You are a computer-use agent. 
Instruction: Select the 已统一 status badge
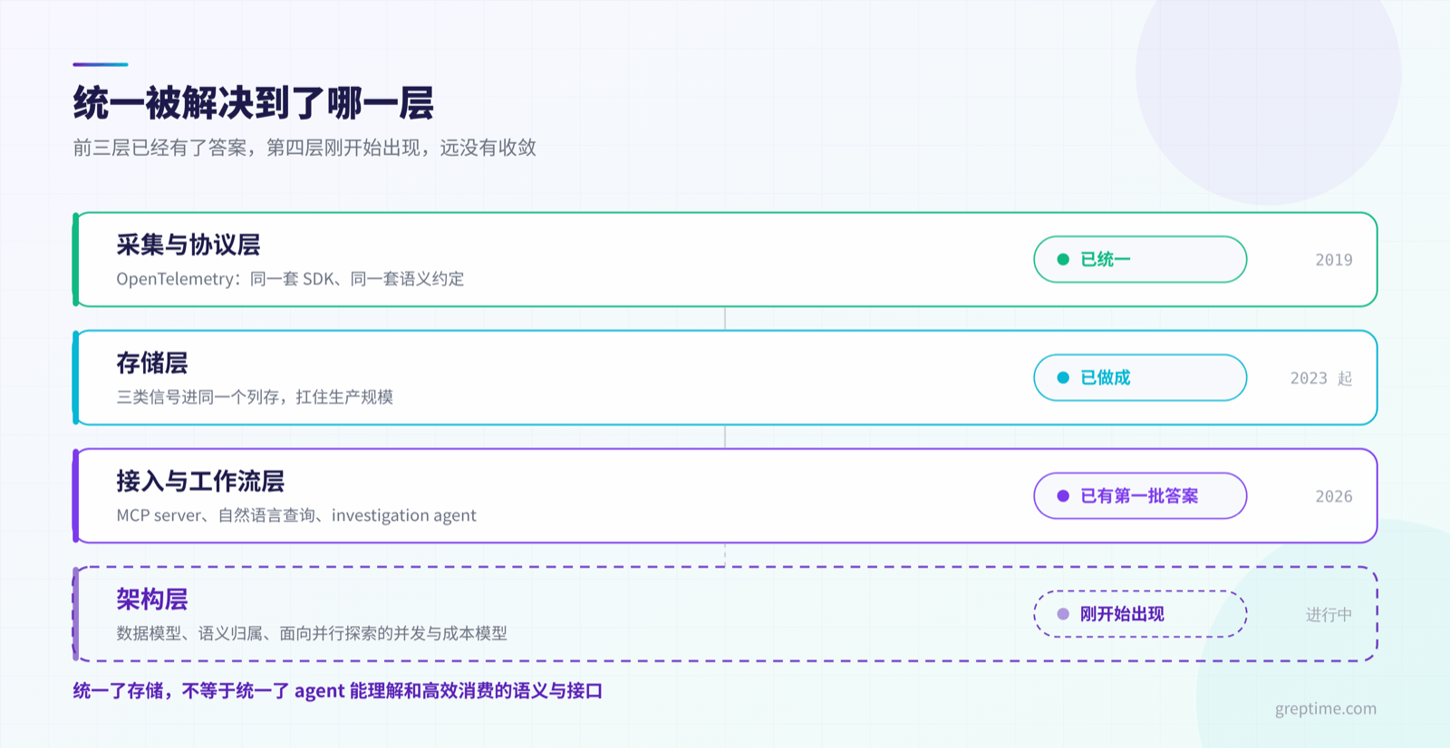coord(1140,260)
